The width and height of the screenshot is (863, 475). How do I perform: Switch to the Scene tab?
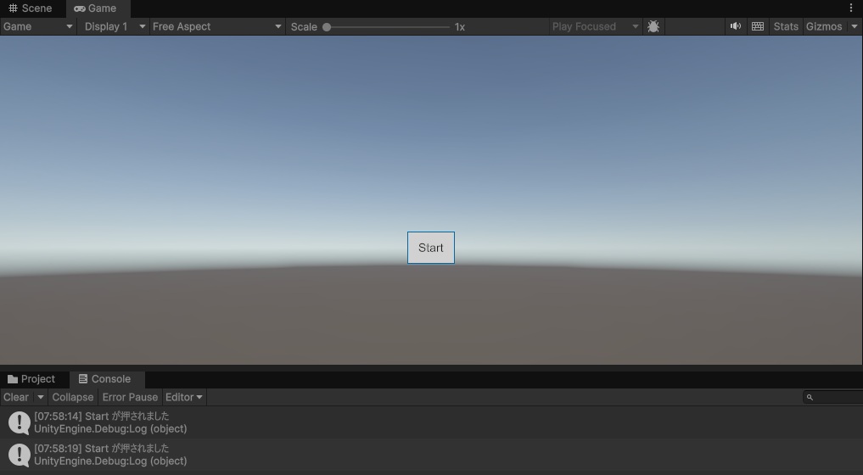31,8
